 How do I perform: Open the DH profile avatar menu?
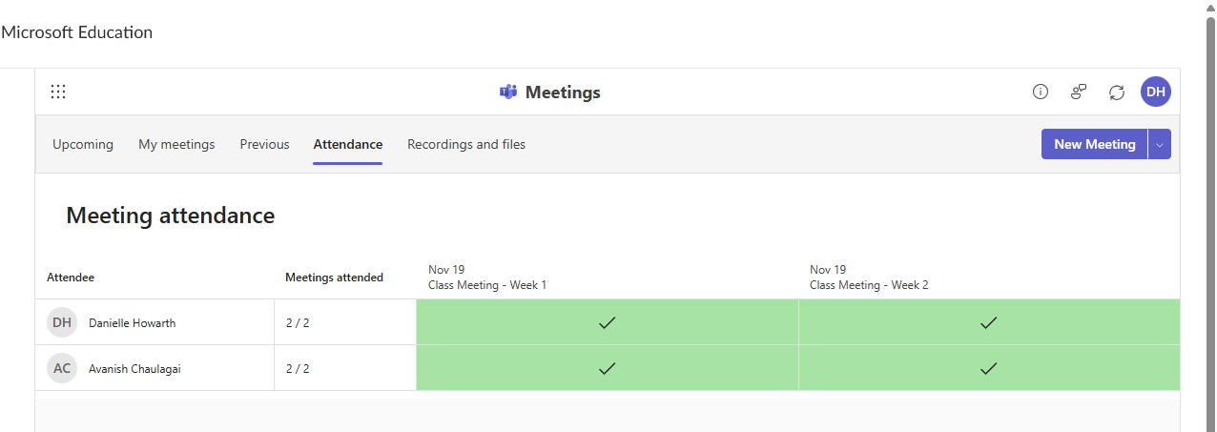pos(1156,92)
